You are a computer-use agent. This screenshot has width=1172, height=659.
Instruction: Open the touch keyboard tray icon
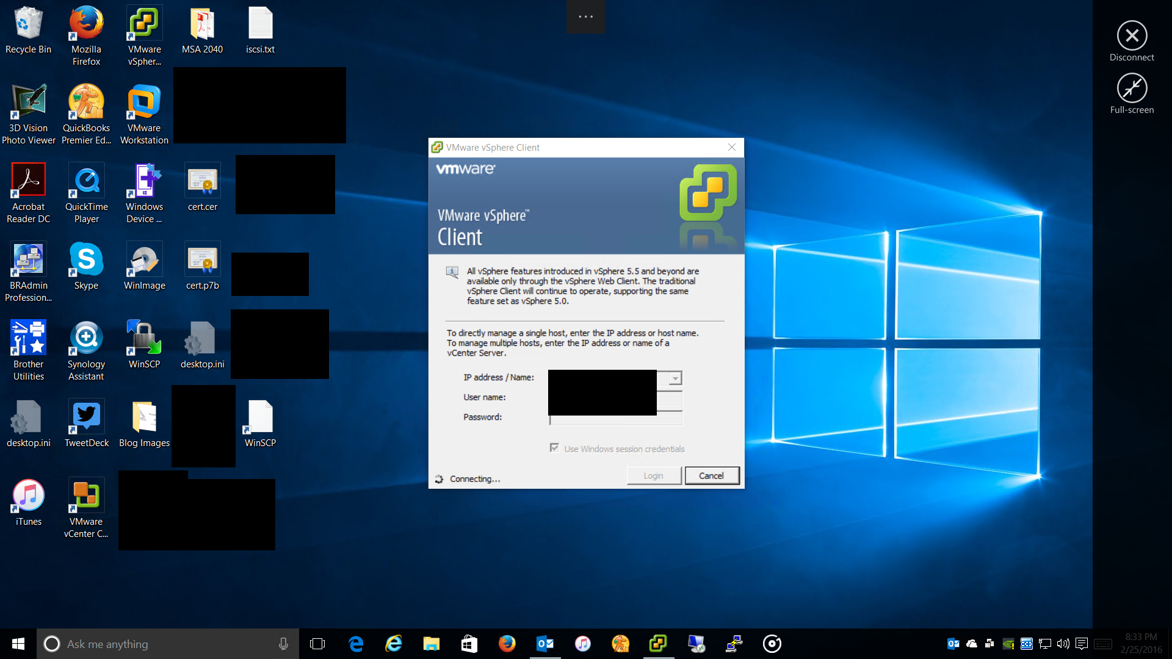[1103, 644]
